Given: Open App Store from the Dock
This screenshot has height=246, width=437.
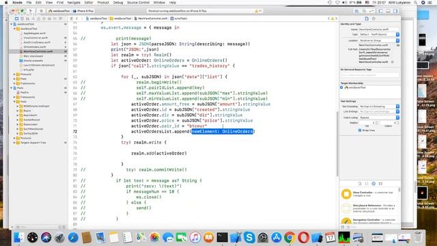Looking at the screenshot, I should point(276,237).
